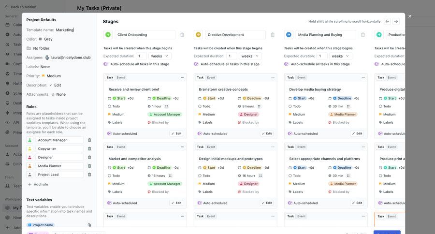Screen dimensions: 435x234
Task: Open options menu for Select appropriate channels task
Action: [363, 147]
